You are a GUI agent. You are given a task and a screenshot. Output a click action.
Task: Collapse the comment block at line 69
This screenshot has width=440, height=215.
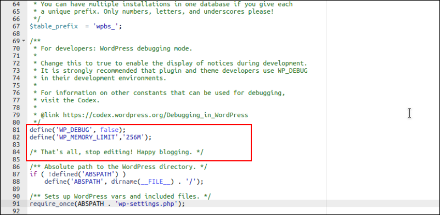(x=23, y=41)
